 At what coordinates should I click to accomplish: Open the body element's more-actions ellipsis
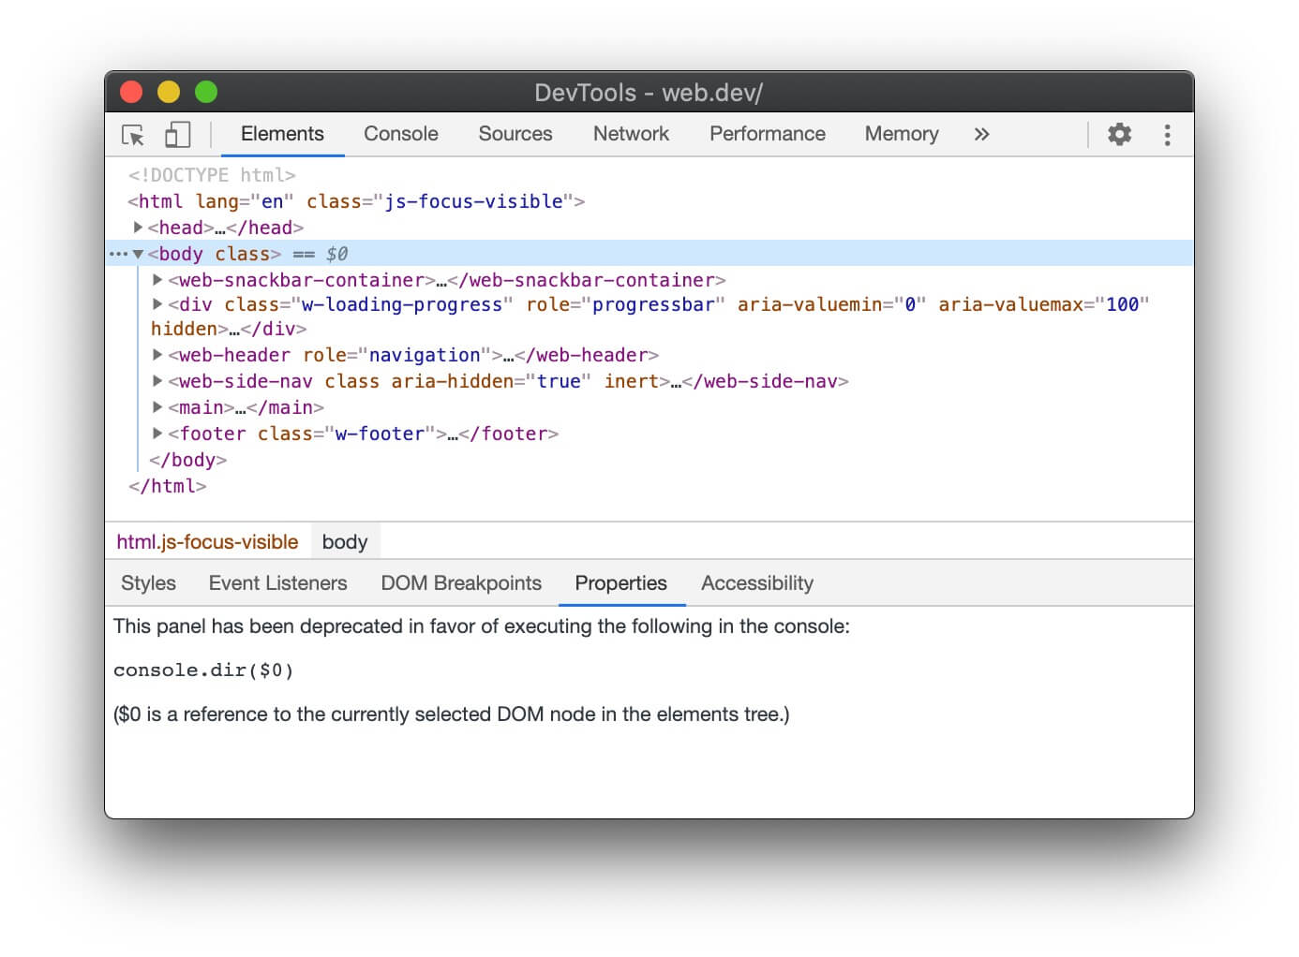[119, 253]
